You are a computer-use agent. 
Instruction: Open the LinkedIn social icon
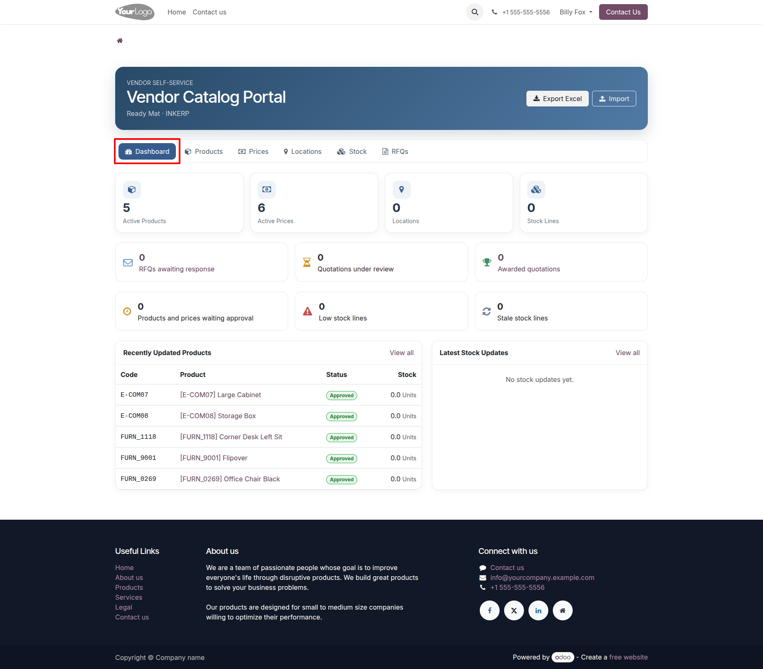tap(538, 610)
